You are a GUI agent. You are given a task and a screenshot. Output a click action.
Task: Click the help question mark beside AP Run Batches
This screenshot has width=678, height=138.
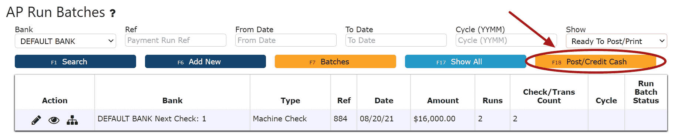pos(112,14)
